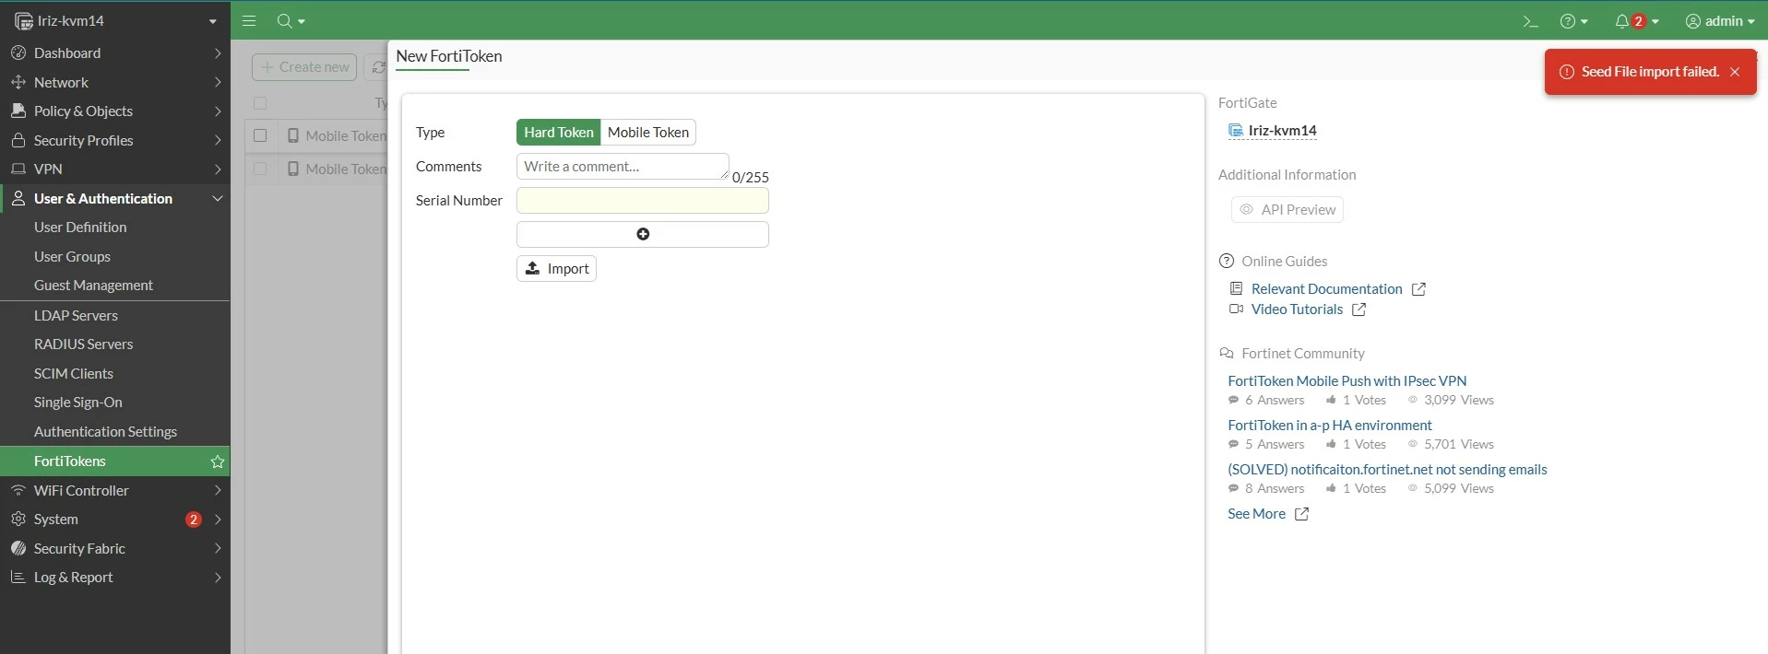This screenshot has height=654, width=1768.
Task: Check the second Mobile Token row checkbox
Action: pyautogui.click(x=260, y=169)
